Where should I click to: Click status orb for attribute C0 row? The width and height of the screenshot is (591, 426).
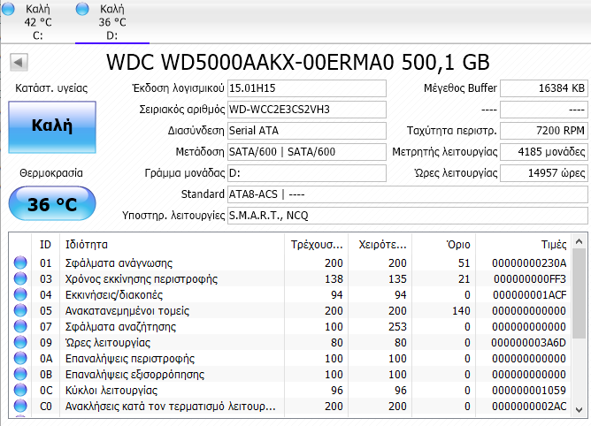coord(20,406)
